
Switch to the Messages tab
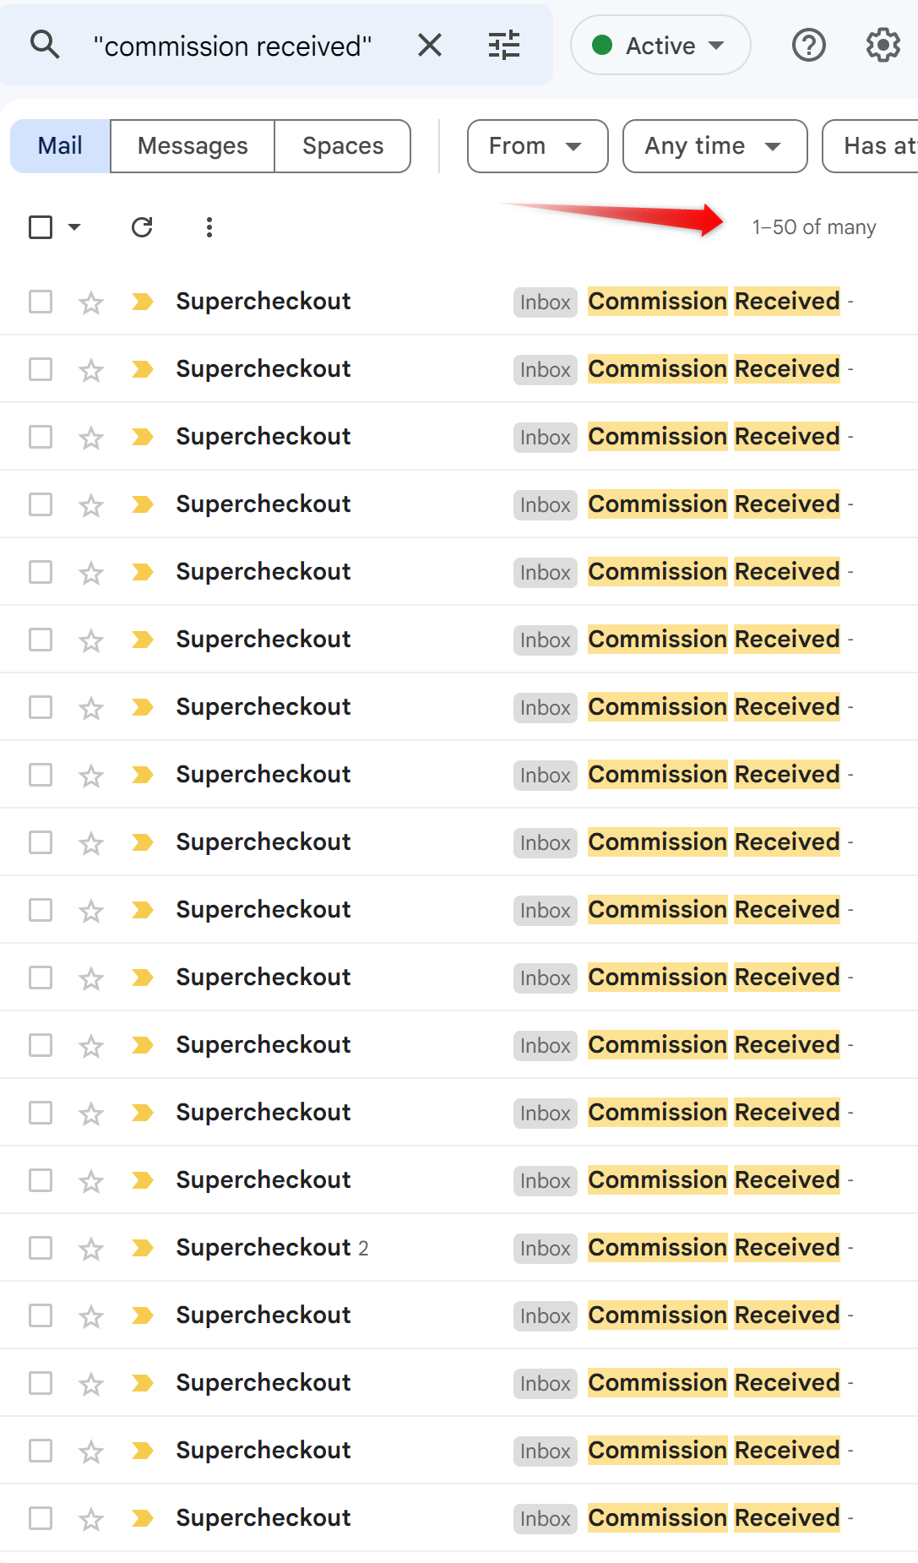[192, 145]
